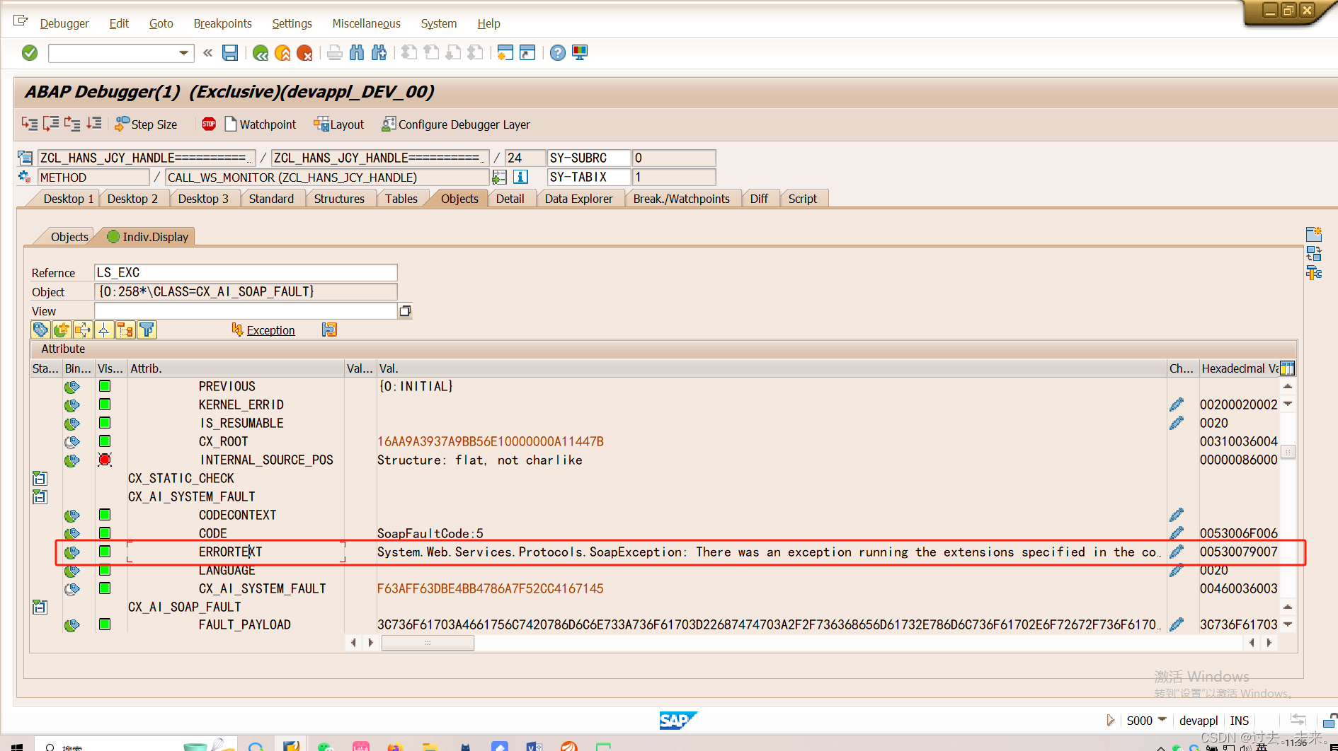Image resolution: width=1338 pixels, height=751 pixels.
Task: Open Help with the question mark icon
Action: [x=558, y=53]
